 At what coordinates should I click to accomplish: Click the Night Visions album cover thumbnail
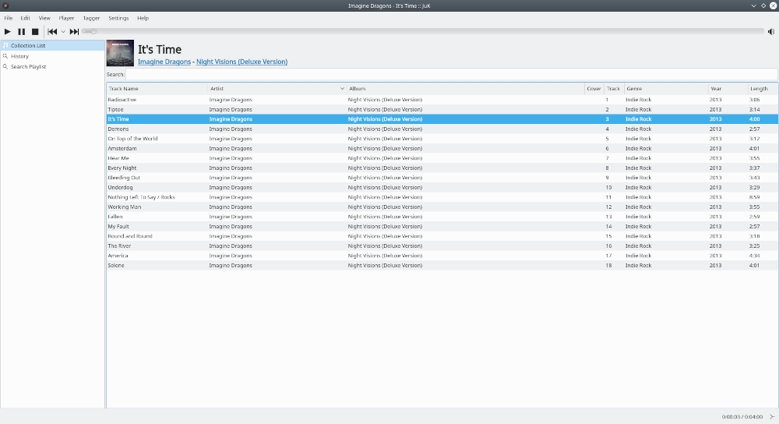tap(120, 53)
